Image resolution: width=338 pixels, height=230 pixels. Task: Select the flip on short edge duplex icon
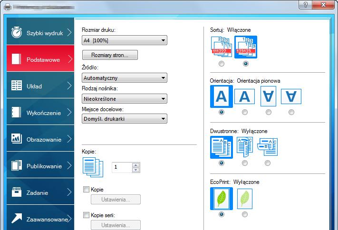(268, 147)
